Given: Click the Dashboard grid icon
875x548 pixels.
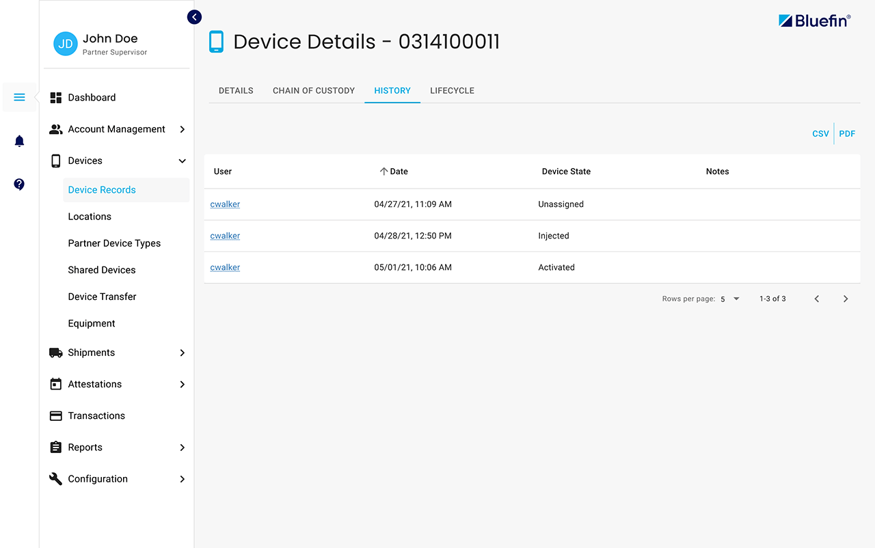Looking at the screenshot, I should pos(56,98).
